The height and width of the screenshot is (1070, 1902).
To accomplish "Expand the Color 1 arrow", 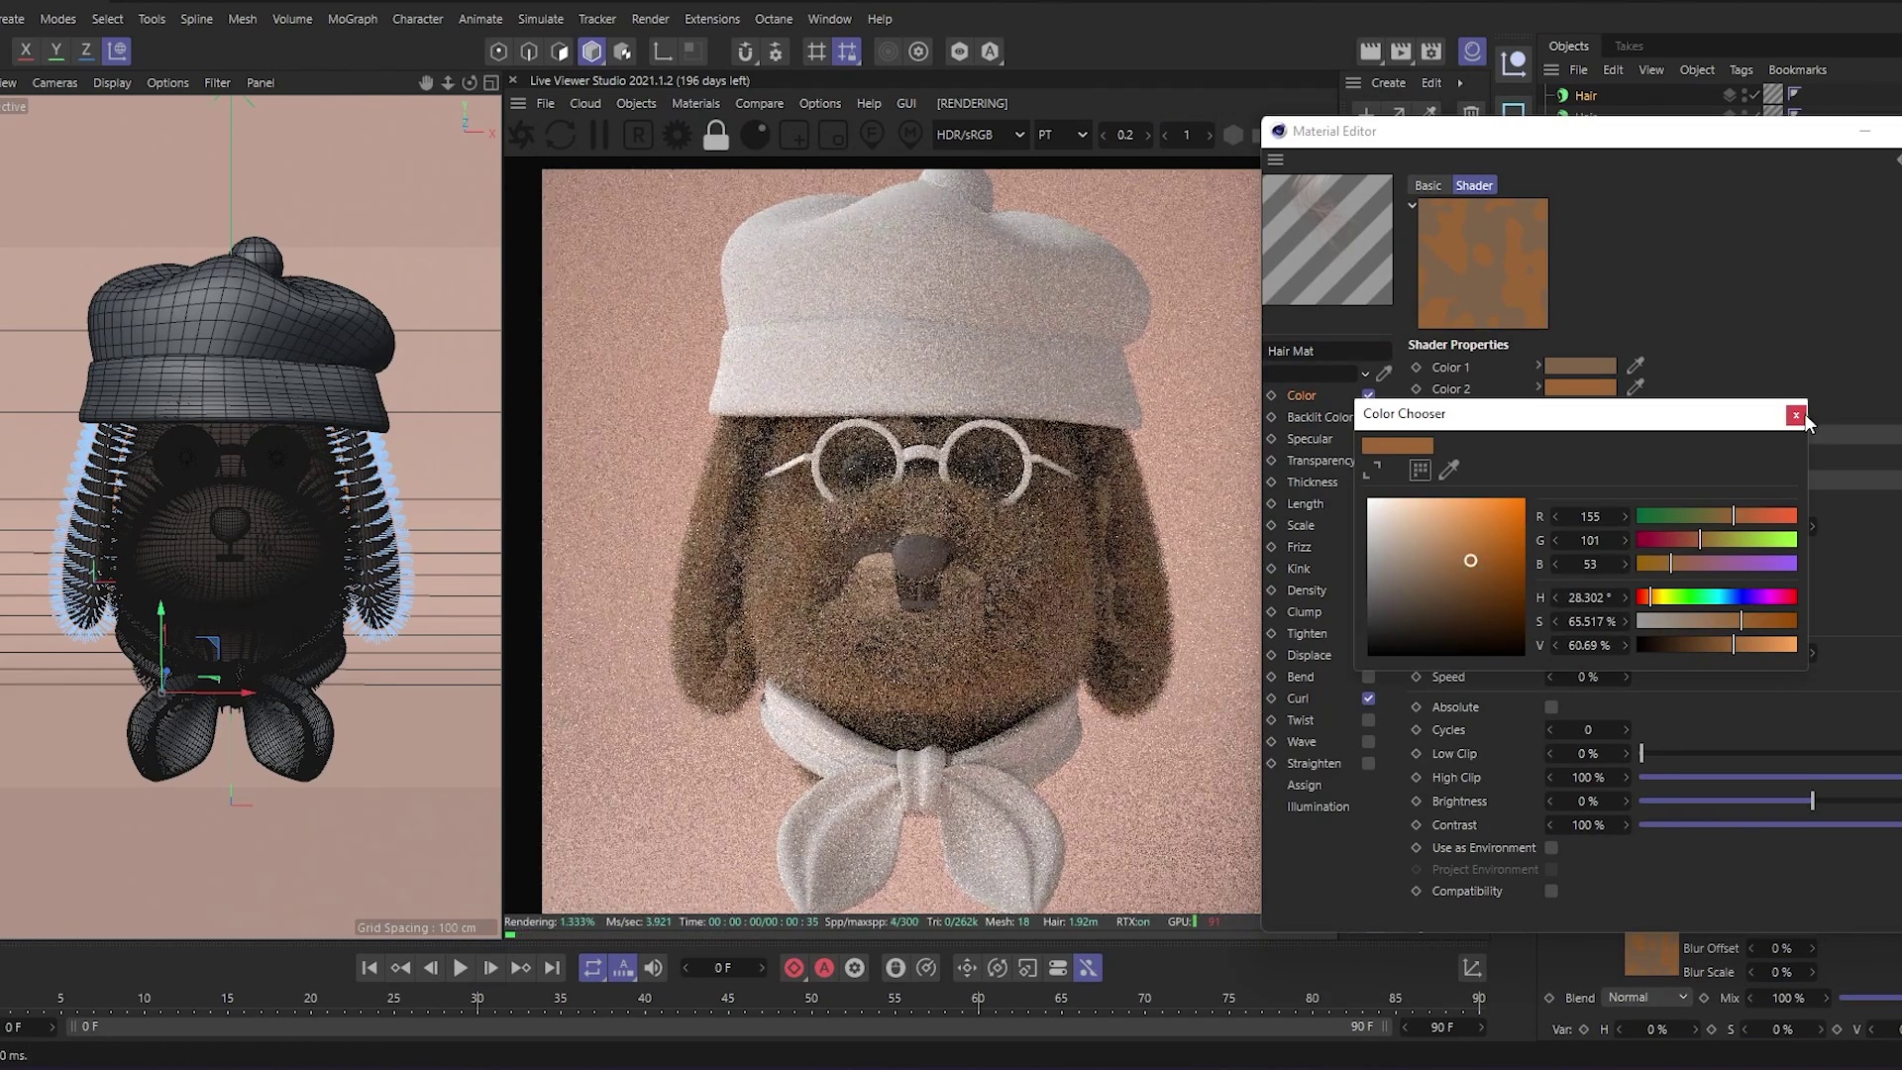I will click(x=1538, y=366).
